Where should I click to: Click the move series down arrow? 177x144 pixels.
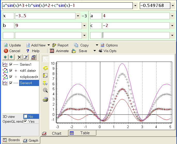(x=11, y=57)
